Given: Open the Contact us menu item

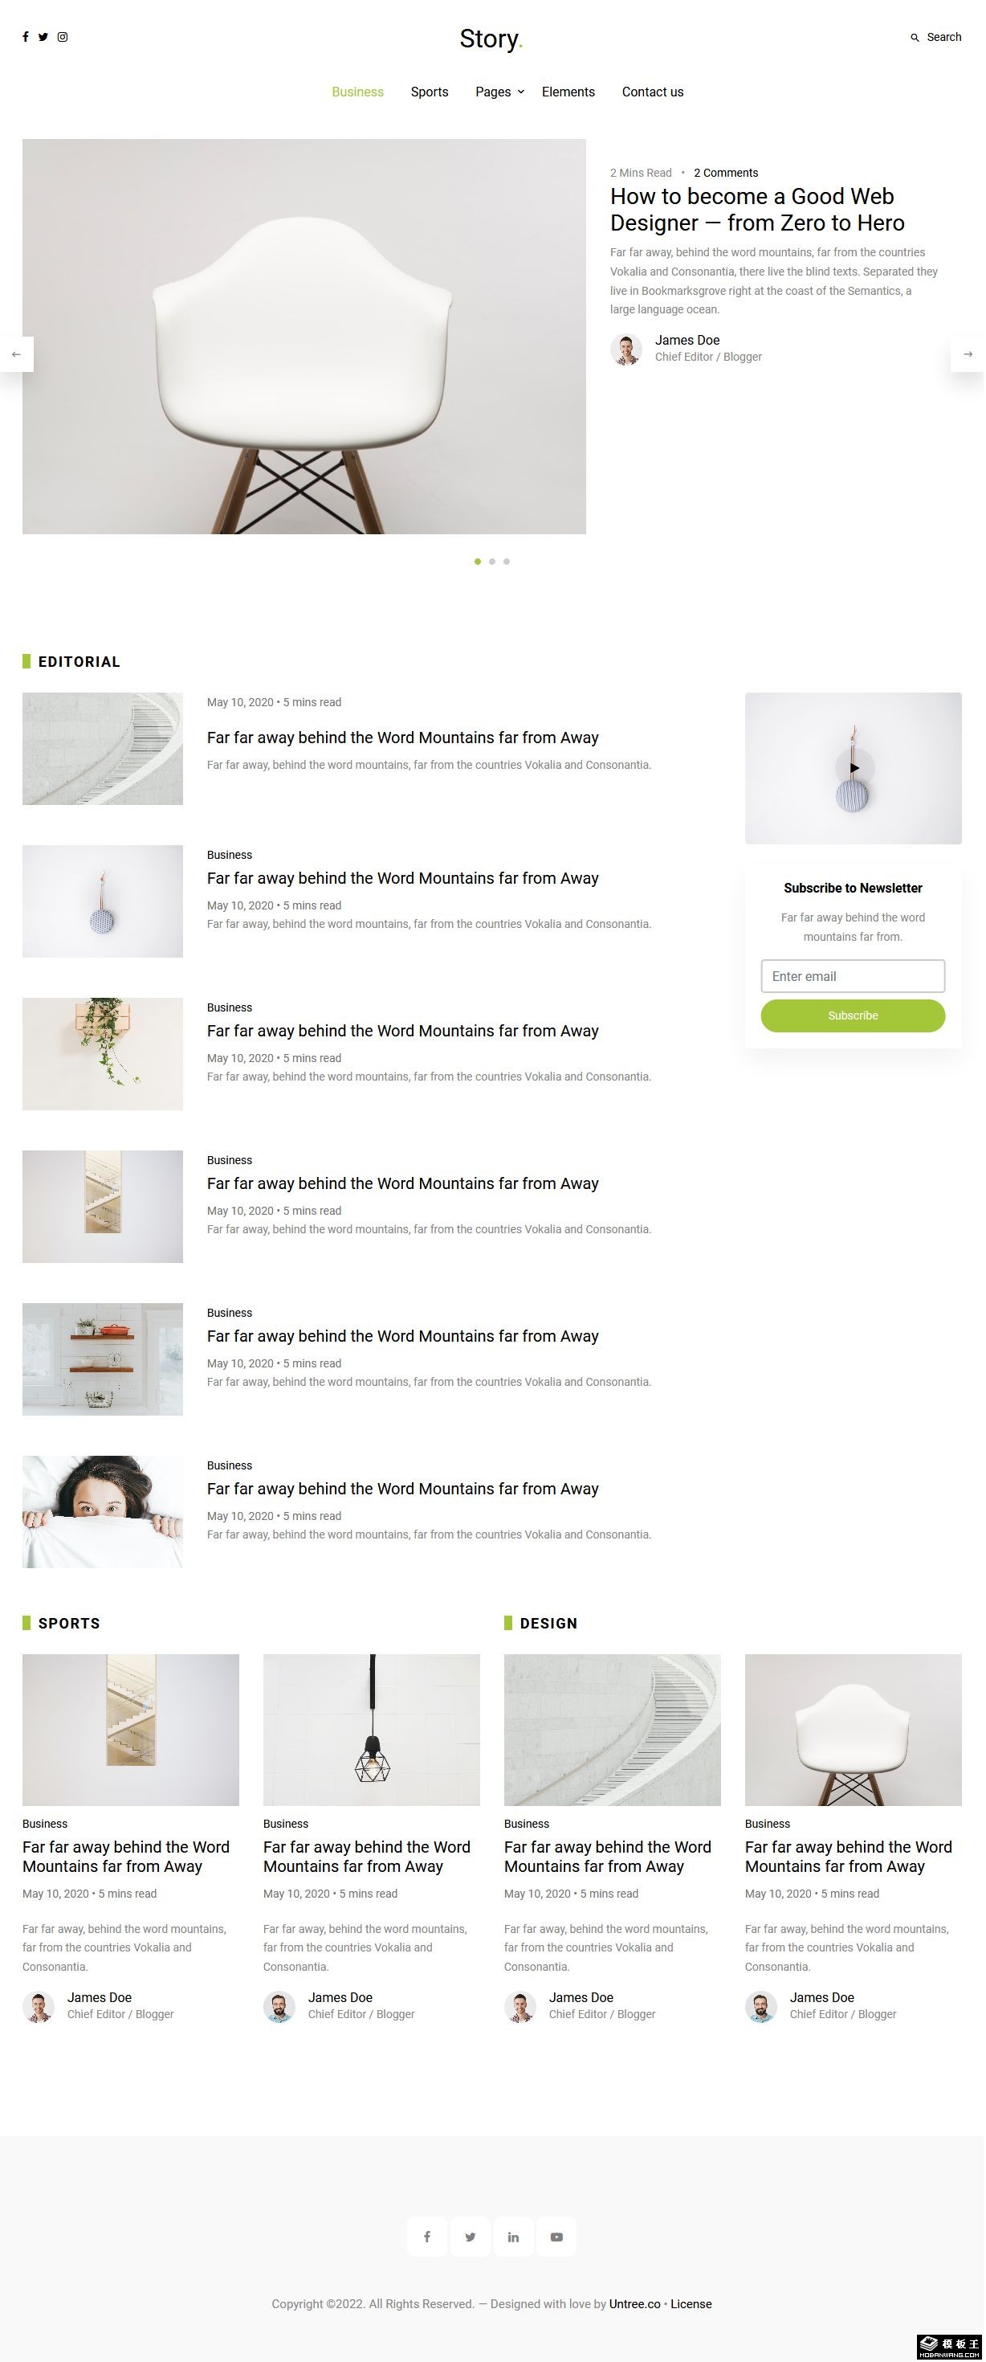Looking at the screenshot, I should pos(653,92).
